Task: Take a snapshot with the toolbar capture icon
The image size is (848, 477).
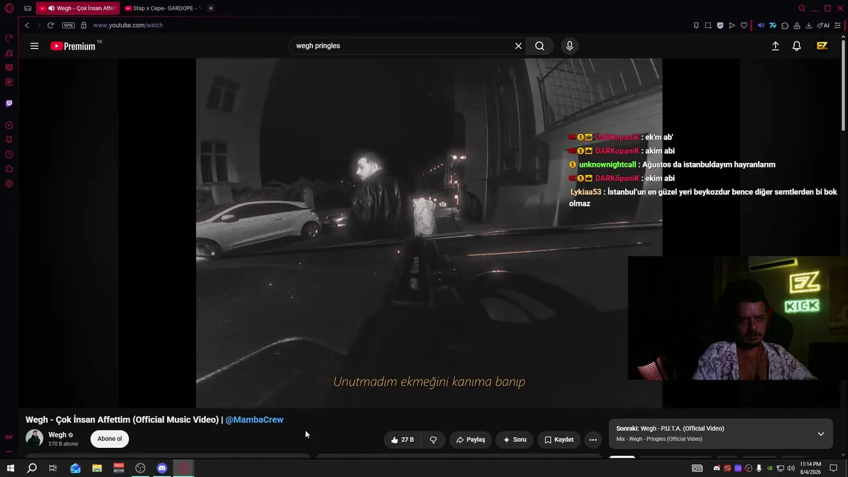Action: click(x=708, y=25)
